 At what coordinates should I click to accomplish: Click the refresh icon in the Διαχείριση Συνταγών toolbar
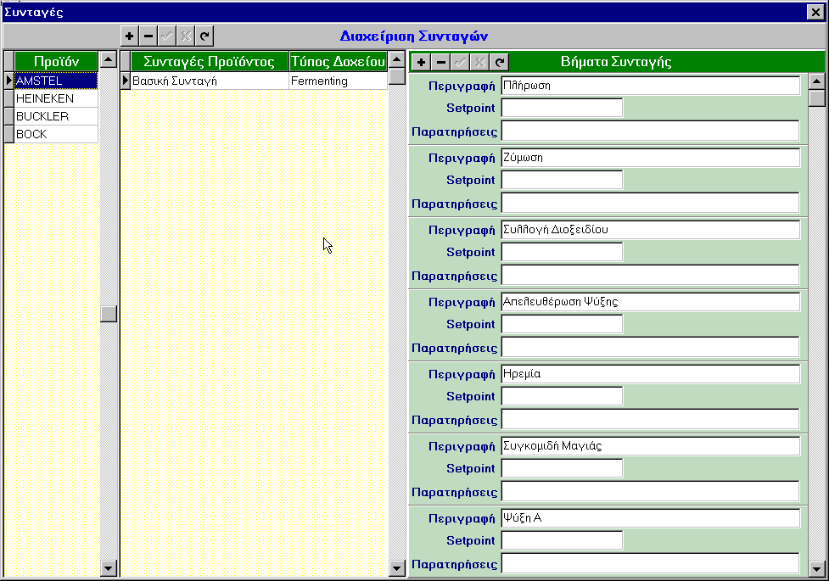[204, 36]
